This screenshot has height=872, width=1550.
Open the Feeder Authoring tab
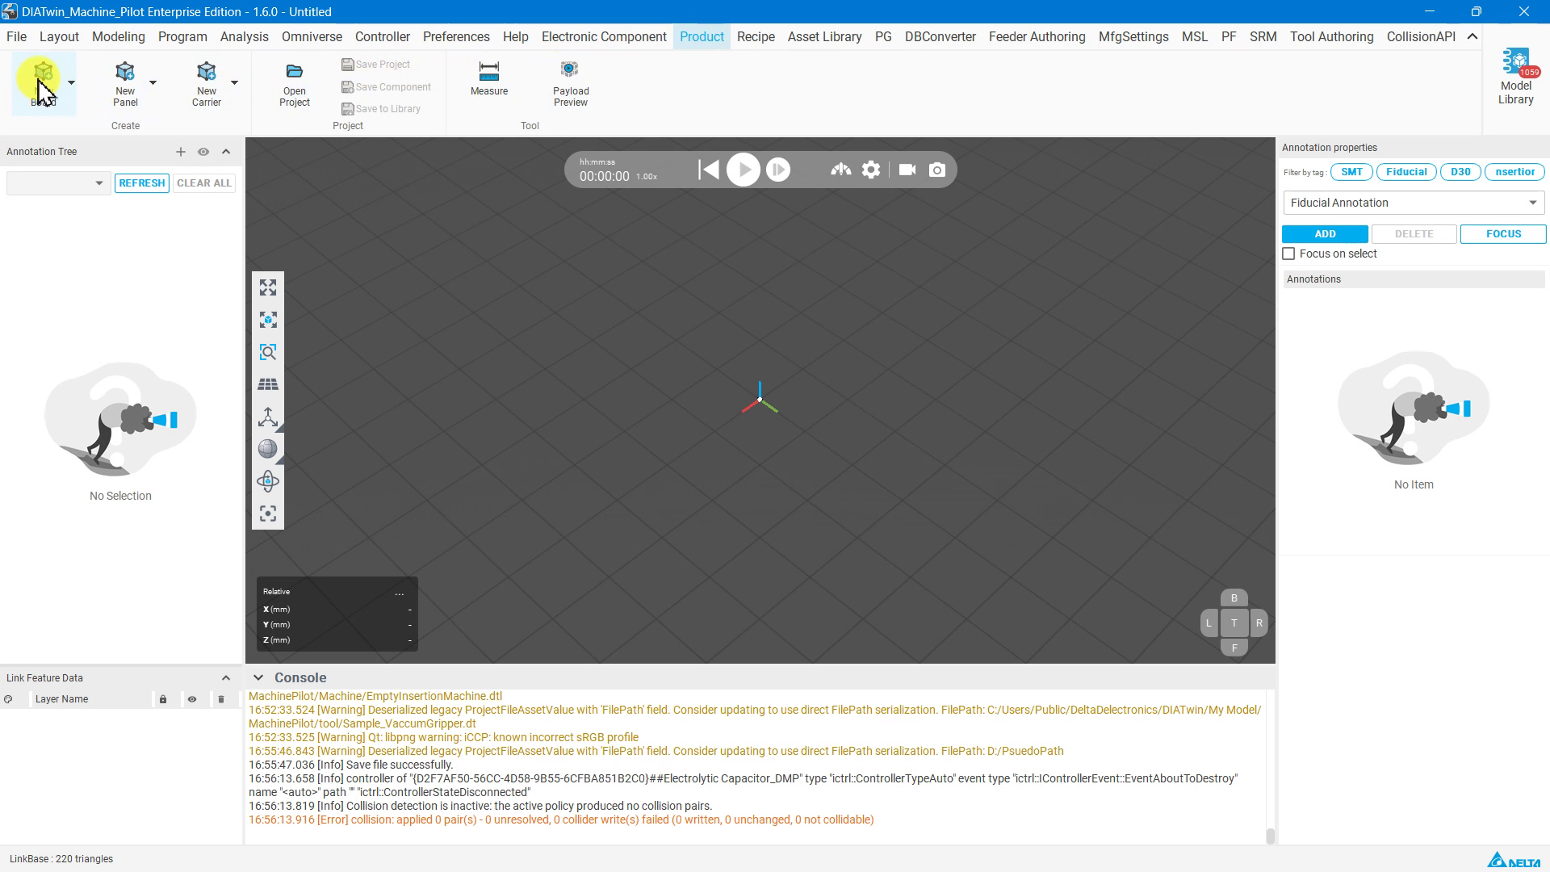click(1037, 36)
